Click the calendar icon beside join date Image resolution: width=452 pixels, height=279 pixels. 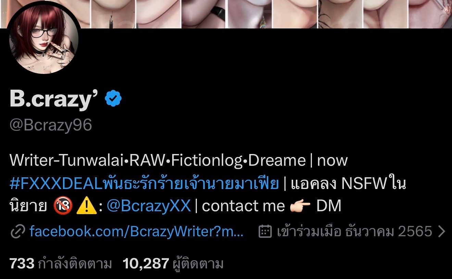click(x=265, y=232)
